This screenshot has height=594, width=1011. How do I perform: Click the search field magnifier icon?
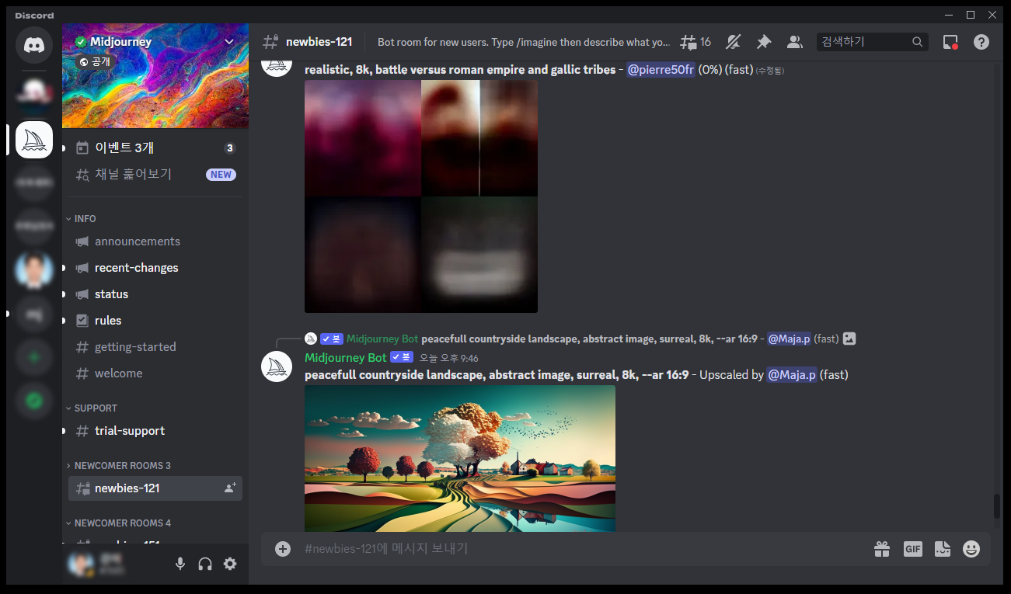click(918, 42)
